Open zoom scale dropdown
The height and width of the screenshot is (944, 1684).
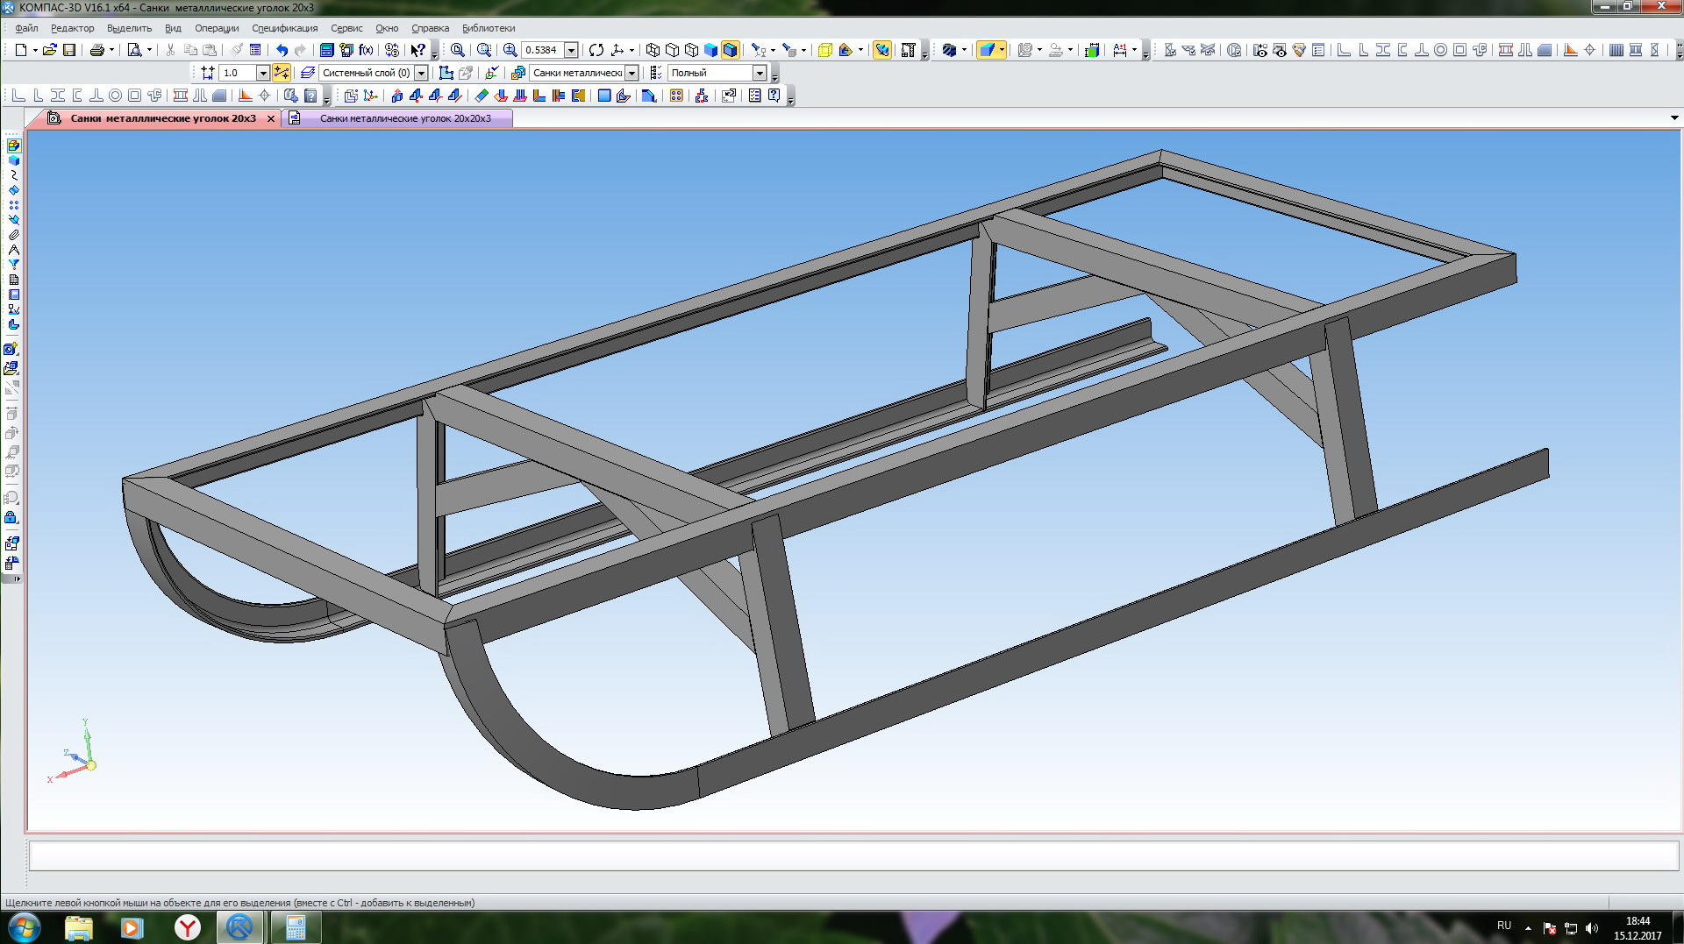pos(571,50)
